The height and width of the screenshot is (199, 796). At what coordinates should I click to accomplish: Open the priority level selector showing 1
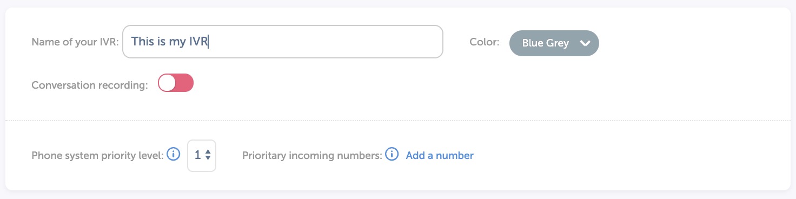click(202, 155)
